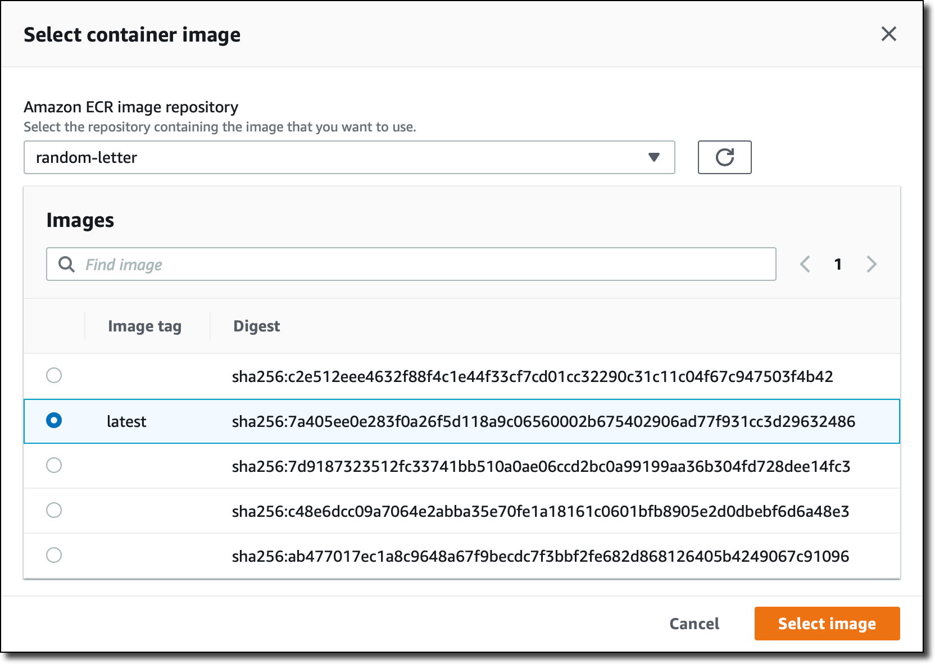
Task: Click page number 1 in pagination
Action: pyautogui.click(x=838, y=264)
